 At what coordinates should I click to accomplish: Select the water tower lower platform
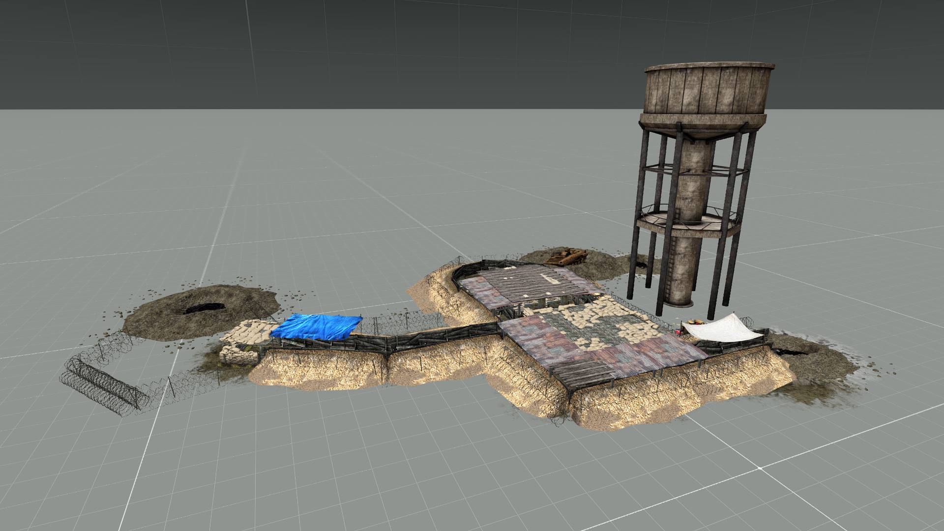pyautogui.click(x=688, y=224)
